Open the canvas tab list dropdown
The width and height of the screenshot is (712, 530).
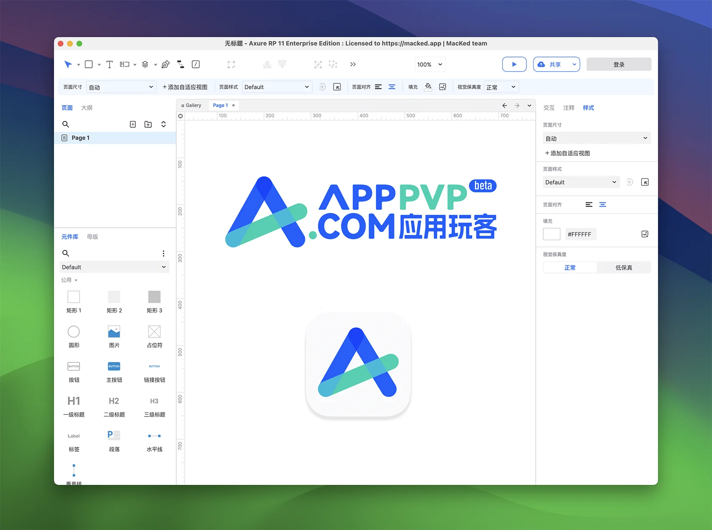point(529,105)
